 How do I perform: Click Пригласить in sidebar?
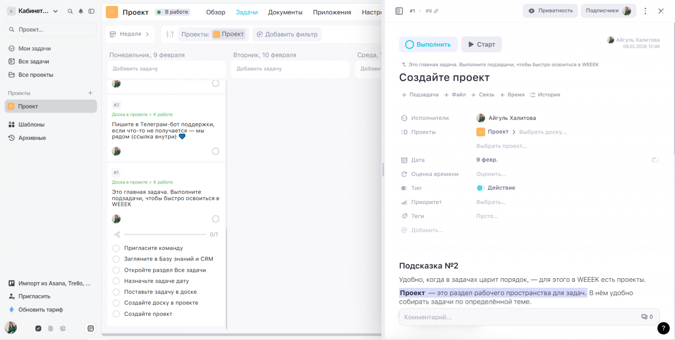[x=29, y=296]
